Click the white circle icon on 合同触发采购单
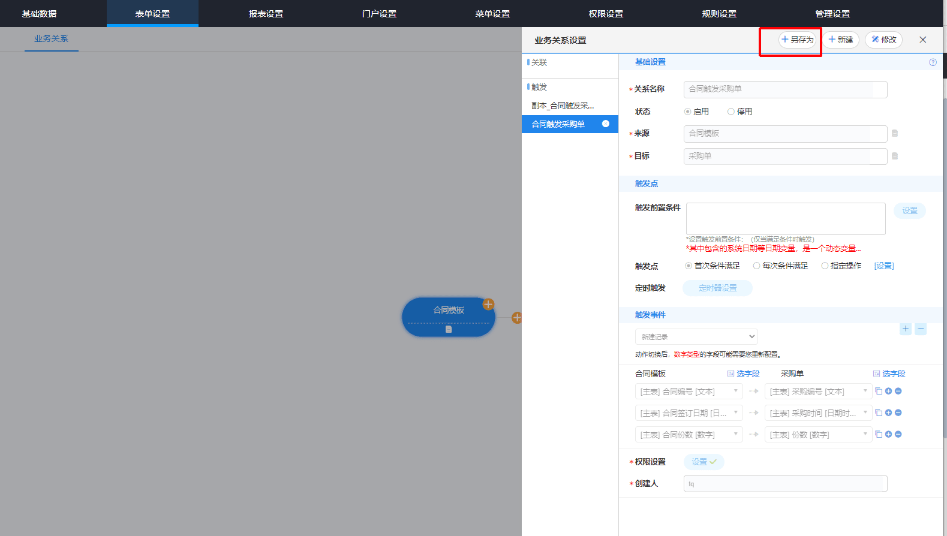This screenshot has width=947, height=536. 606,124
